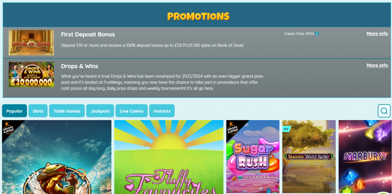Show the Jackpots category
The height and width of the screenshot is (194, 392).
point(100,111)
